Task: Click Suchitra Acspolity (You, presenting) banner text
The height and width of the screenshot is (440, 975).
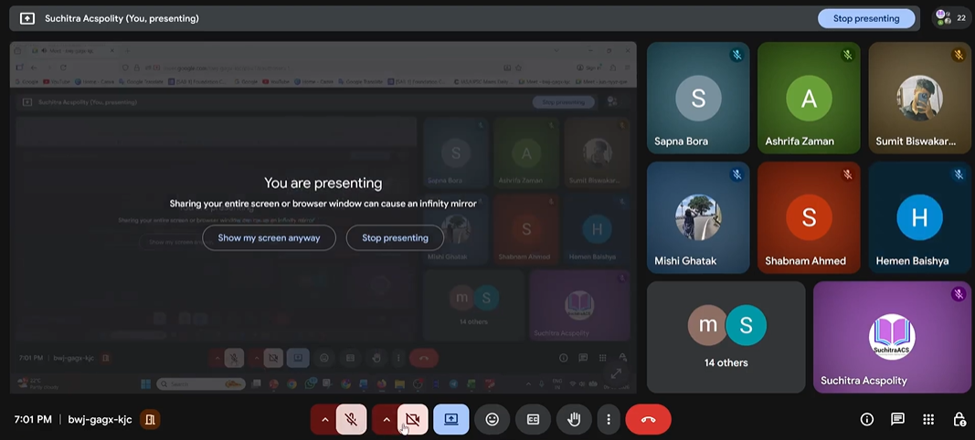Action: pos(122,18)
